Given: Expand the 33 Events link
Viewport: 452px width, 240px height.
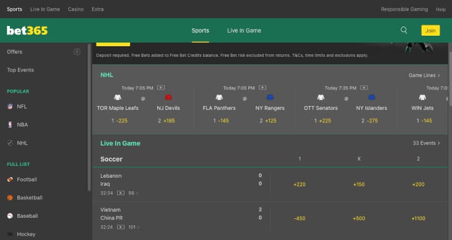Looking at the screenshot, I should click(427, 143).
